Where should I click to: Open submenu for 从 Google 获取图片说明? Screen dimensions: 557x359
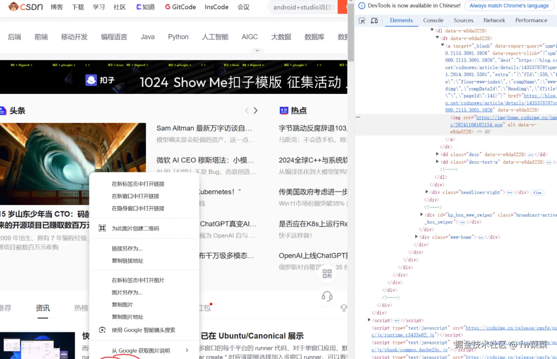coord(187,350)
